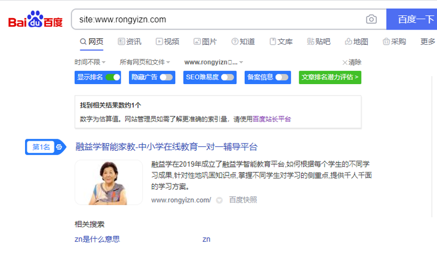Viewport: 437px width, 279px height.
Task: Open 文章排名潜力评估 green button
Action: point(330,77)
